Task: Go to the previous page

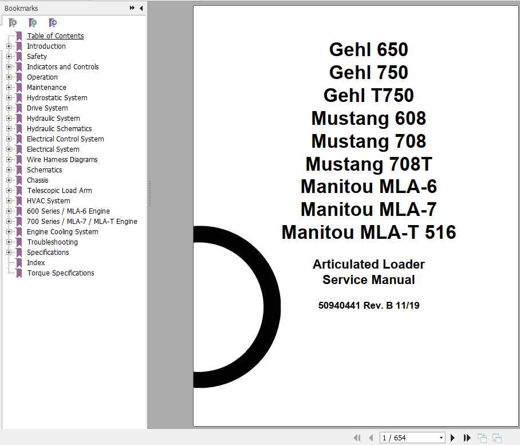Action: click(x=371, y=438)
